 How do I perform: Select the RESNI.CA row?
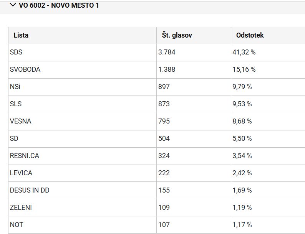pos(157,156)
